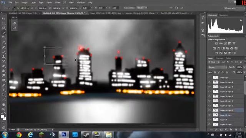
Task: Hide Layer 20 copy 6
Action: pyautogui.click(x=209, y=92)
